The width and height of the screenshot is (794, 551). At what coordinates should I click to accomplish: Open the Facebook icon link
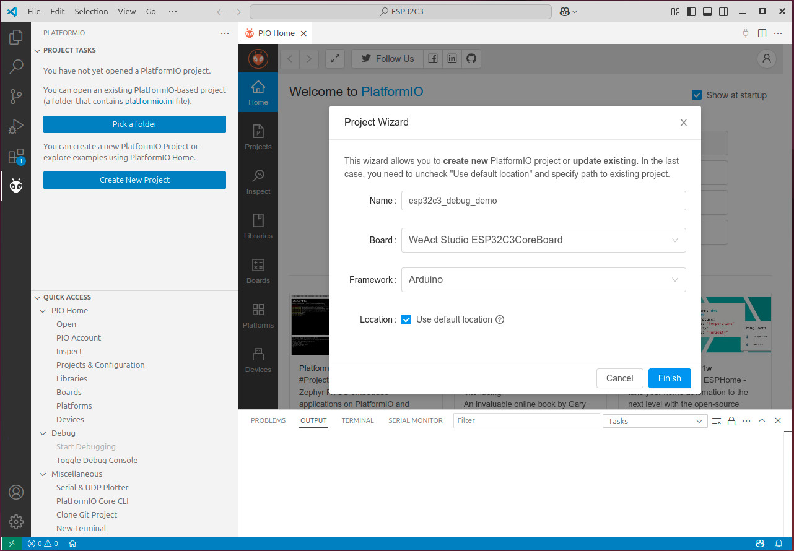[x=433, y=59]
